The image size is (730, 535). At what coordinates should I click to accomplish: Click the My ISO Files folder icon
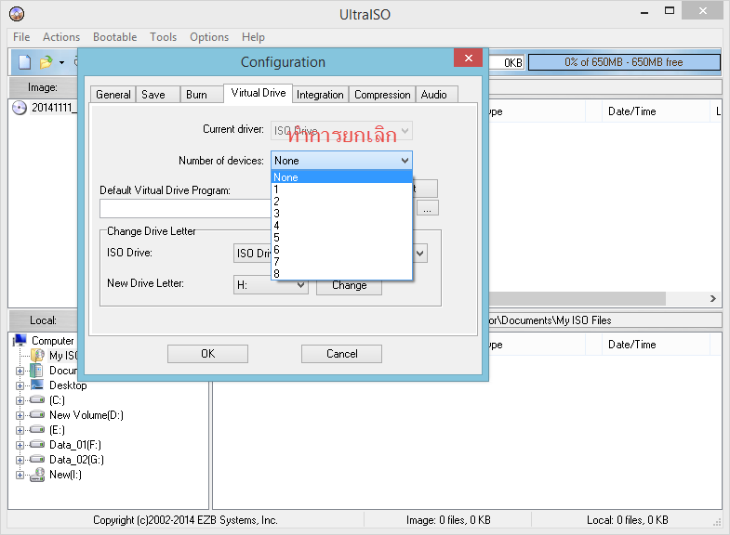click(37, 356)
